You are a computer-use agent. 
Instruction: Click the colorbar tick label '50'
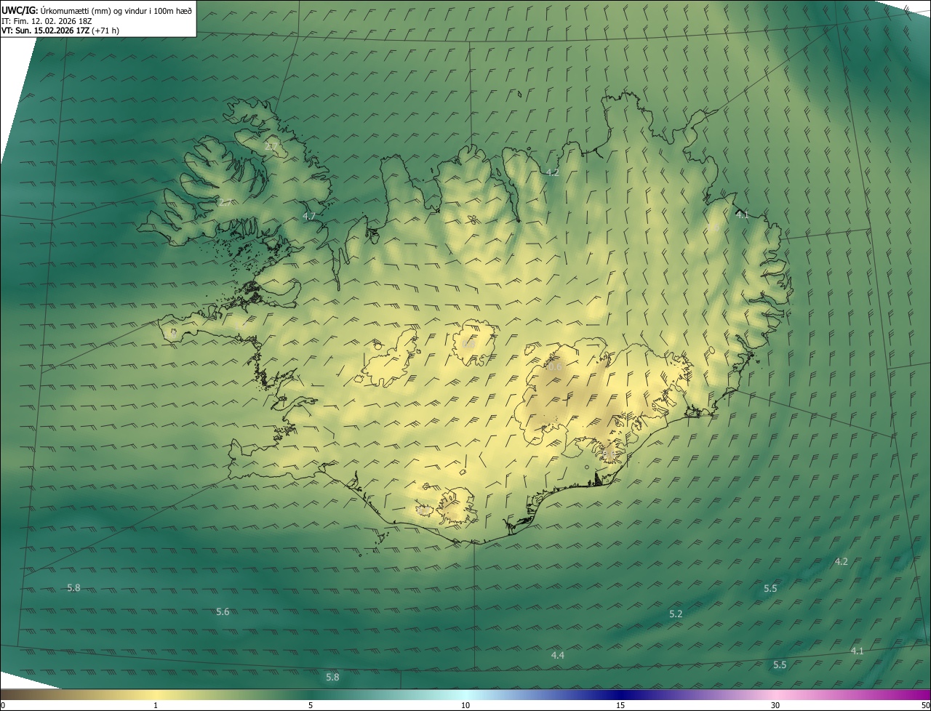[925, 706]
